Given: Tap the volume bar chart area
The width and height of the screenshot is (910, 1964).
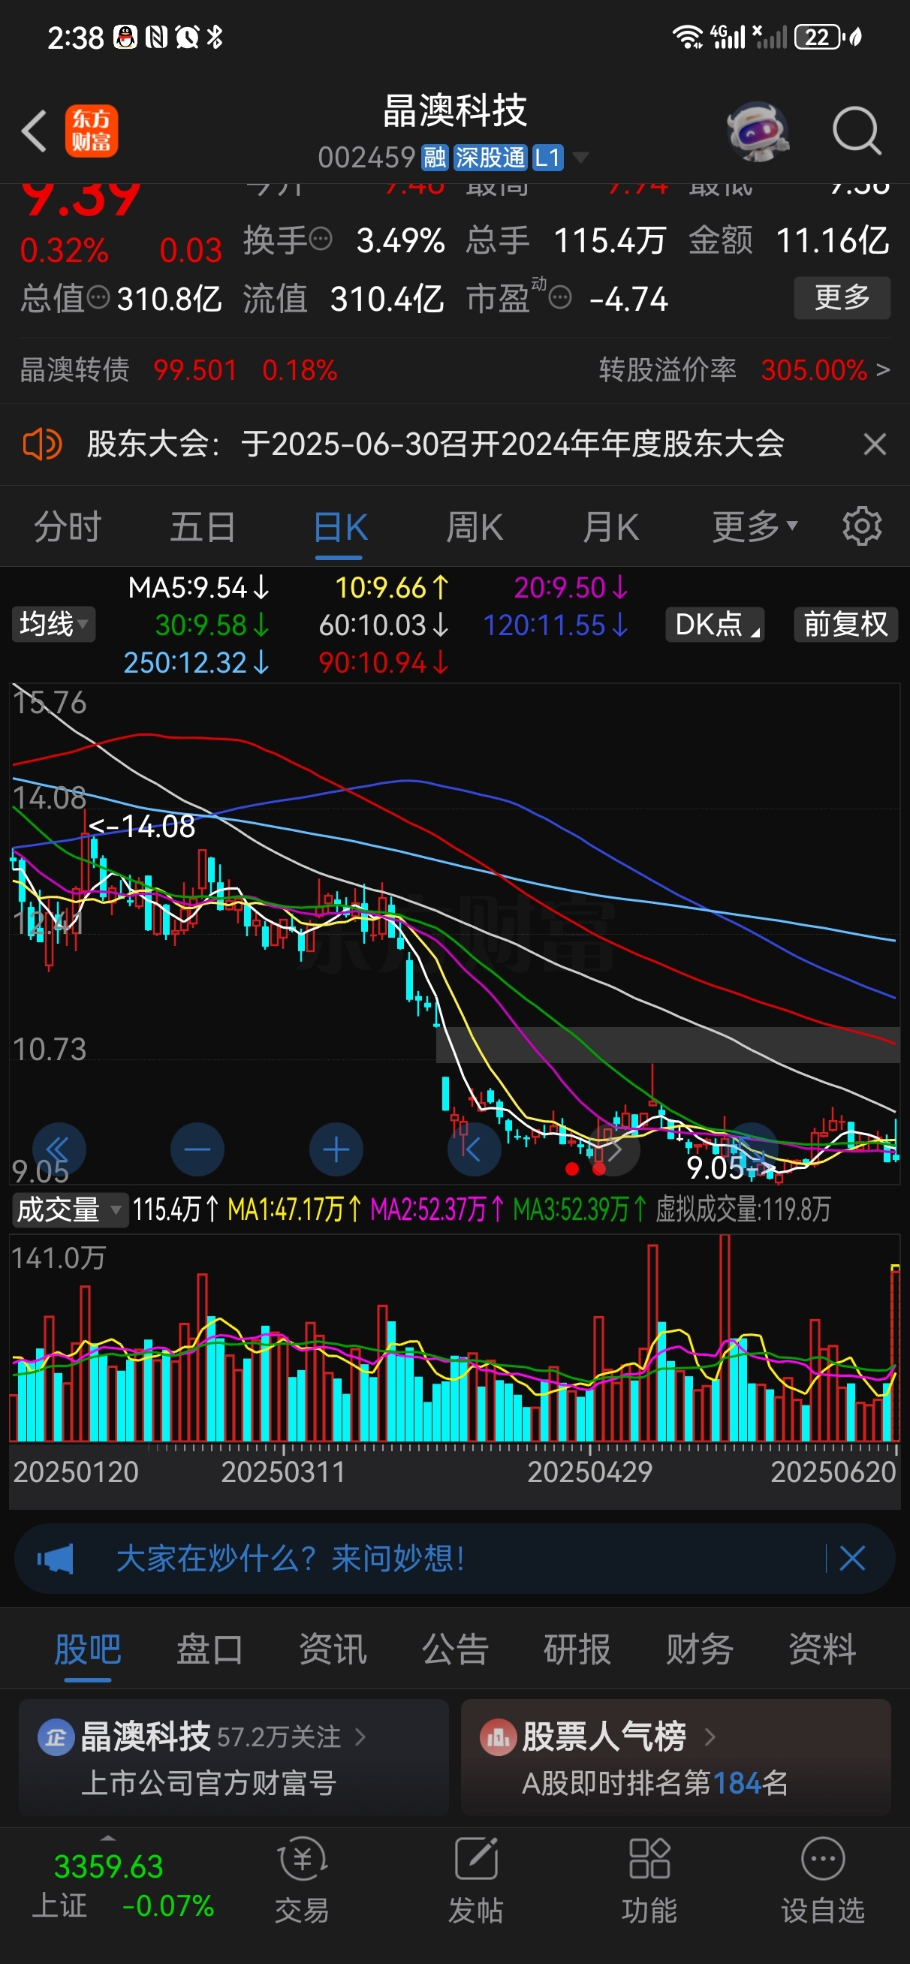Looking at the screenshot, I should 454,1338.
